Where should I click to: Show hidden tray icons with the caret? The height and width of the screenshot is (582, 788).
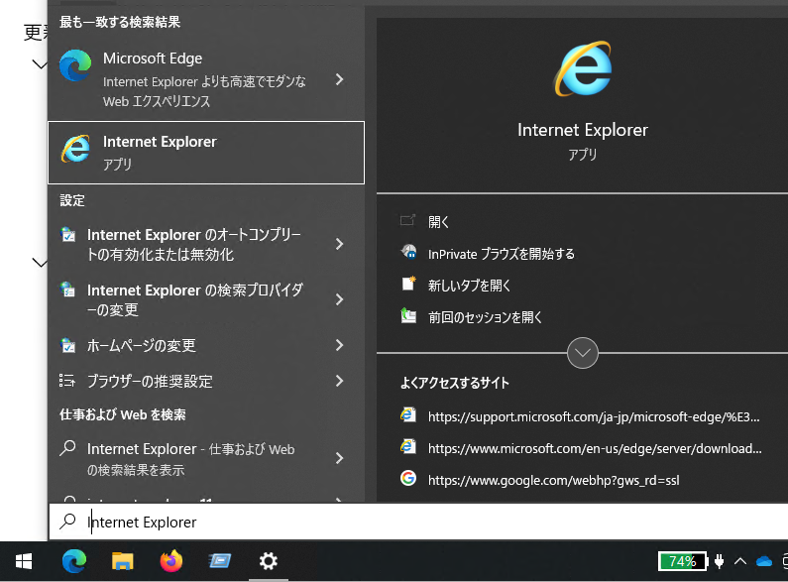pyautogui.click(x=740, y=561)
